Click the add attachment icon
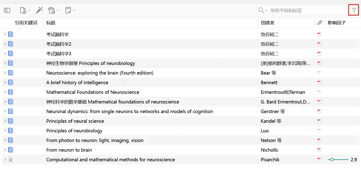 tap(51, 10)
